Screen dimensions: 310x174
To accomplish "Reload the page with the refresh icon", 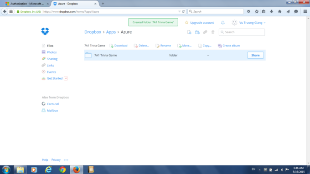I will [x=183, y=11].
